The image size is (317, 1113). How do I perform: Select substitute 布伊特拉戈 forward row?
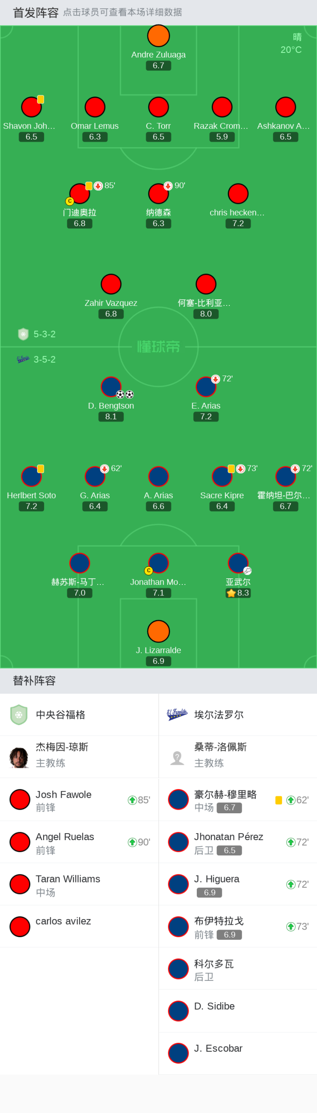click(238, 927)
